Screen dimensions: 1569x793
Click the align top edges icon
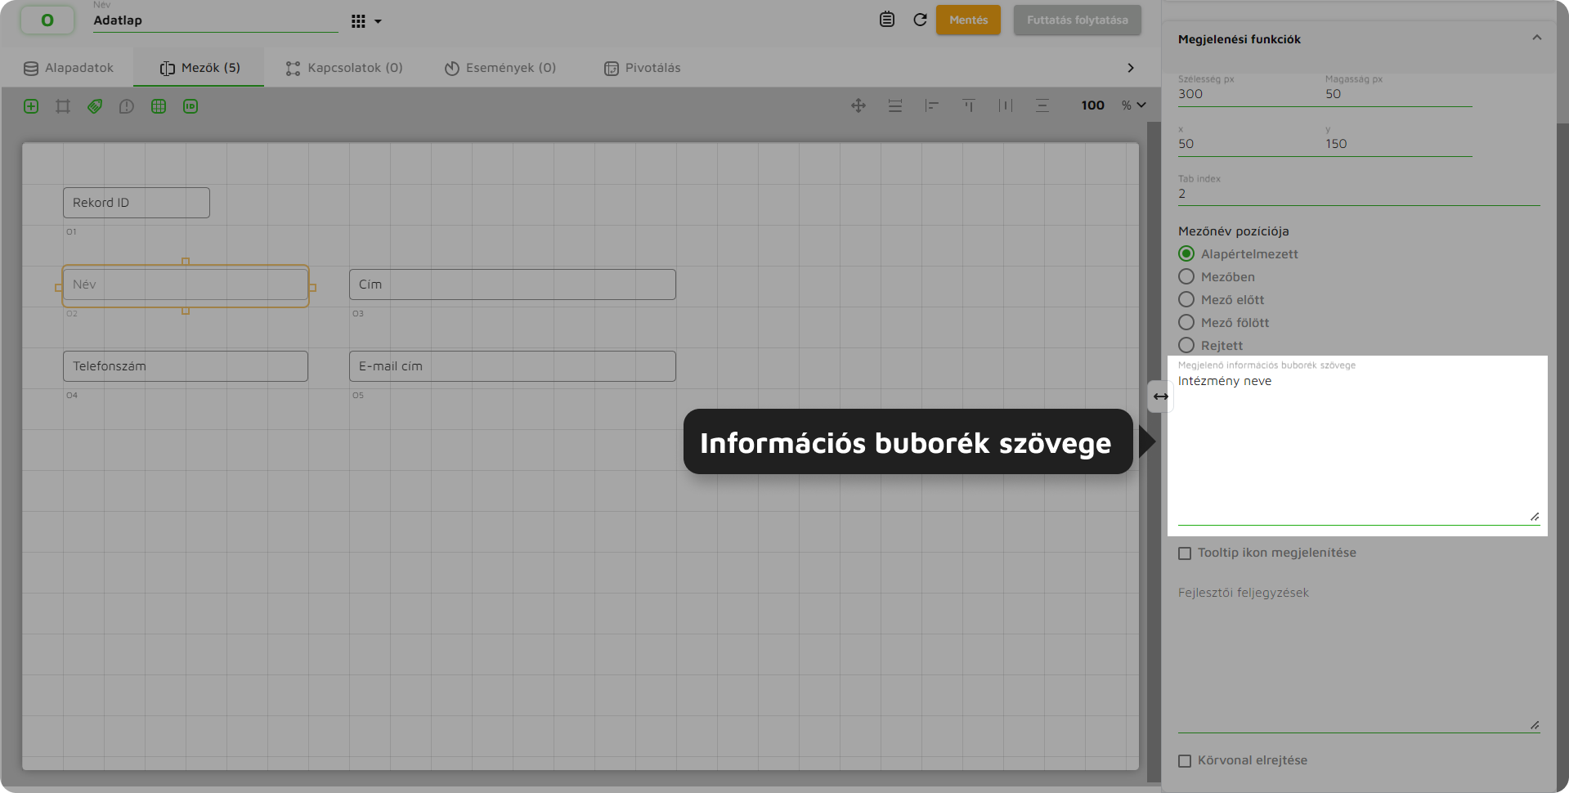[969, 105]
